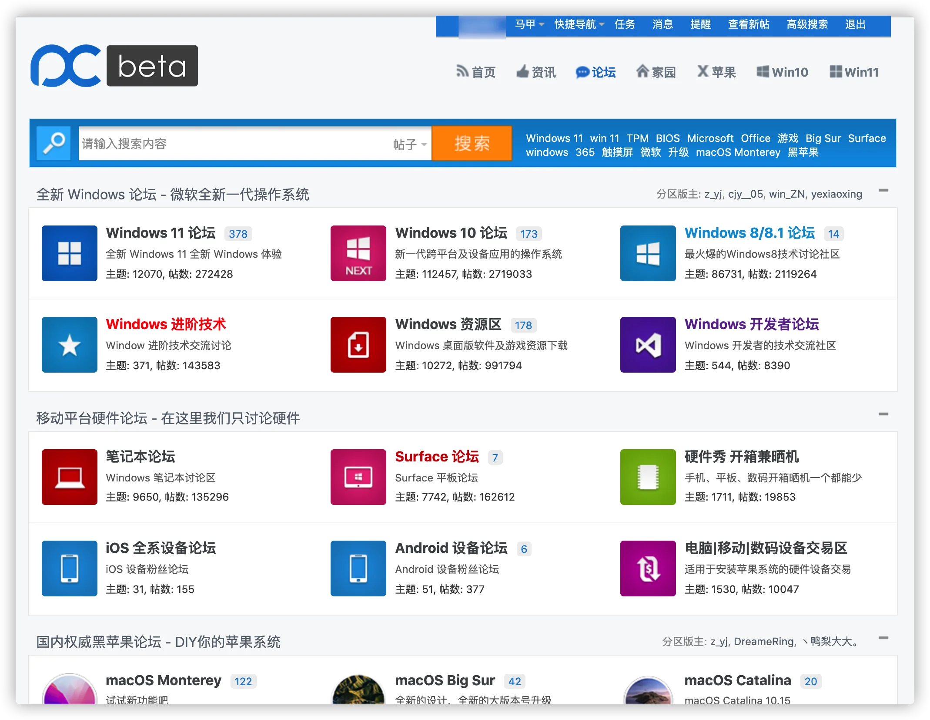
Task: Collapse the 全新 Windows 论坛 section
Action: pyautogui.click(x=883, y=191)
